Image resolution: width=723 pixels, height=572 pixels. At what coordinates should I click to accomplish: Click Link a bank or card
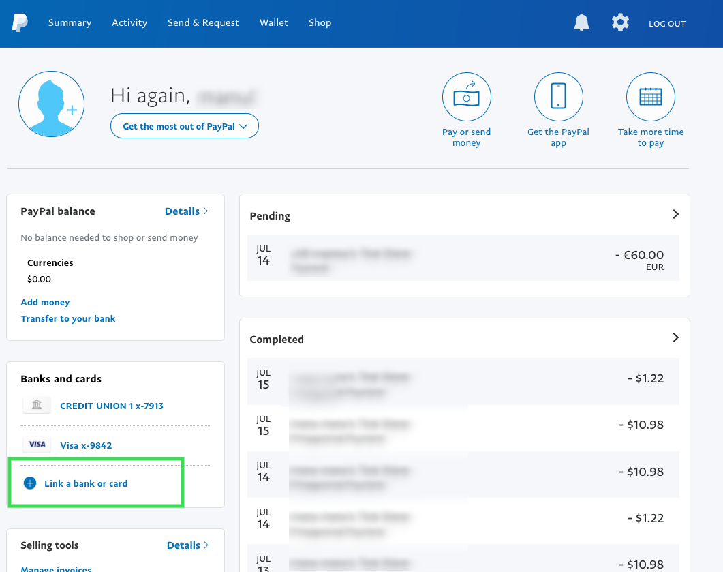(x=86, y=483)
